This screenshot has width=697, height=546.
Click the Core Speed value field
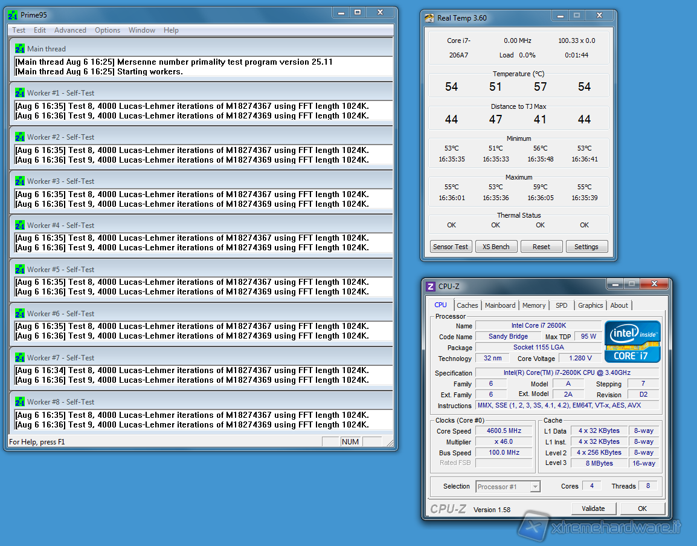click(x=504, y=431)
